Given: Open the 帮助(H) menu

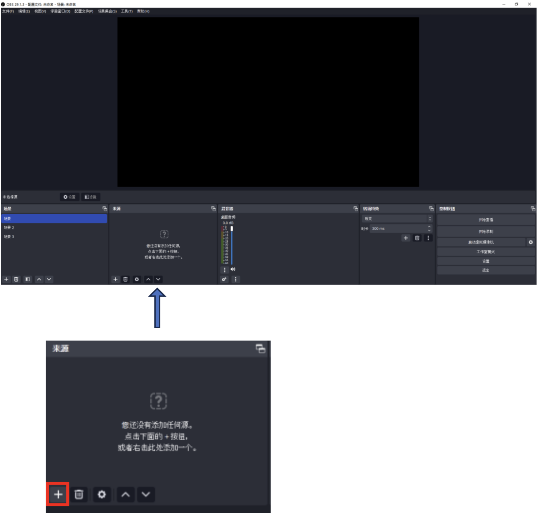Looking at the screenshot, I should tap(143, 11).
